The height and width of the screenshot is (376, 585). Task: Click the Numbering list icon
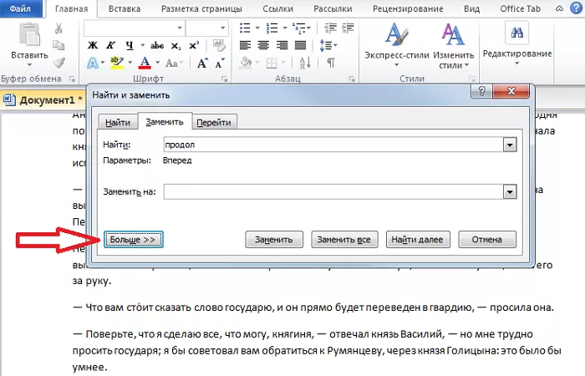click(272, 28)
